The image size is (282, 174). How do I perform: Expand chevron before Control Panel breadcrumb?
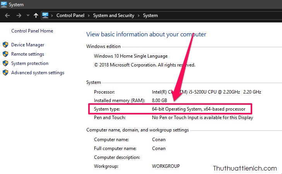tap(52, 15)
